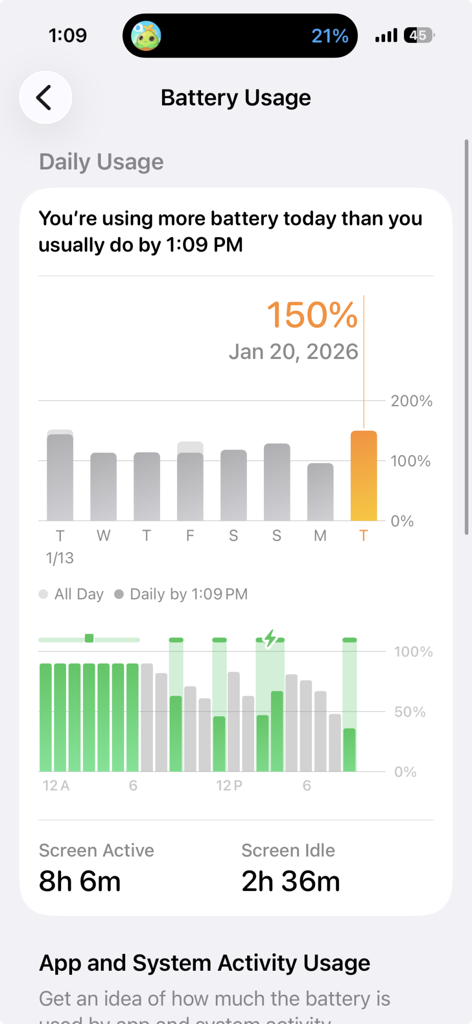Tap the green character icon in Dynamic Island
The width and height of the screenshot is (472, 1024).
coord(146,36)
